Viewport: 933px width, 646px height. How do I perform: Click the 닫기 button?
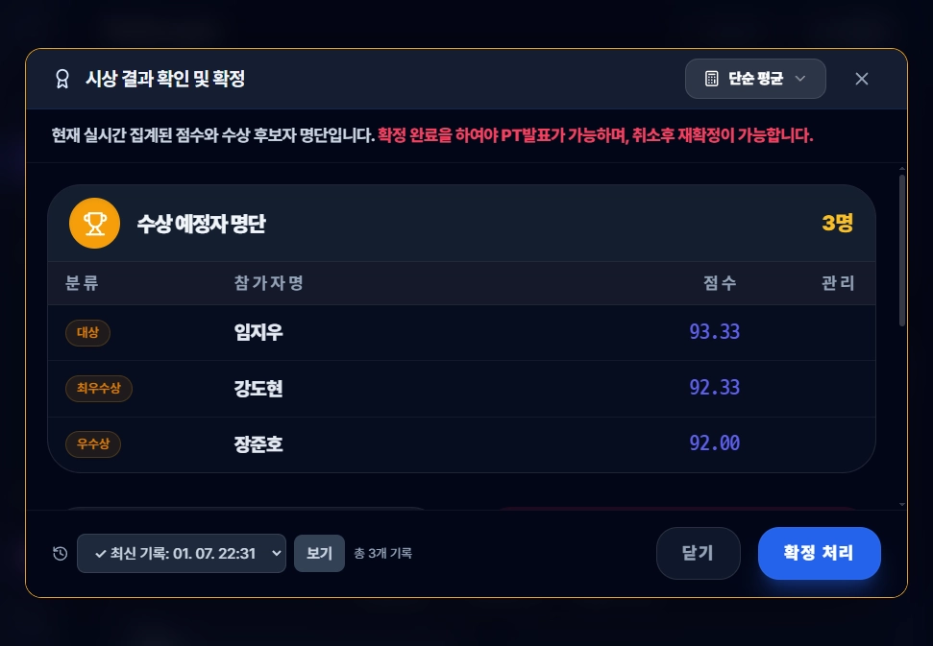[x=698, y=554]
